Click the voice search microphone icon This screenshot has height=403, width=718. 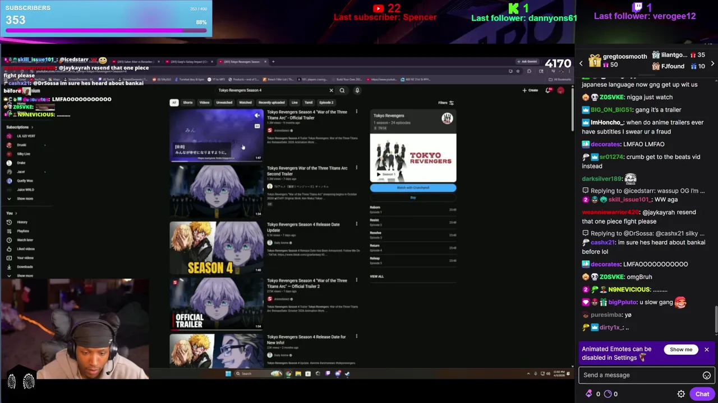tap(357, 90)
